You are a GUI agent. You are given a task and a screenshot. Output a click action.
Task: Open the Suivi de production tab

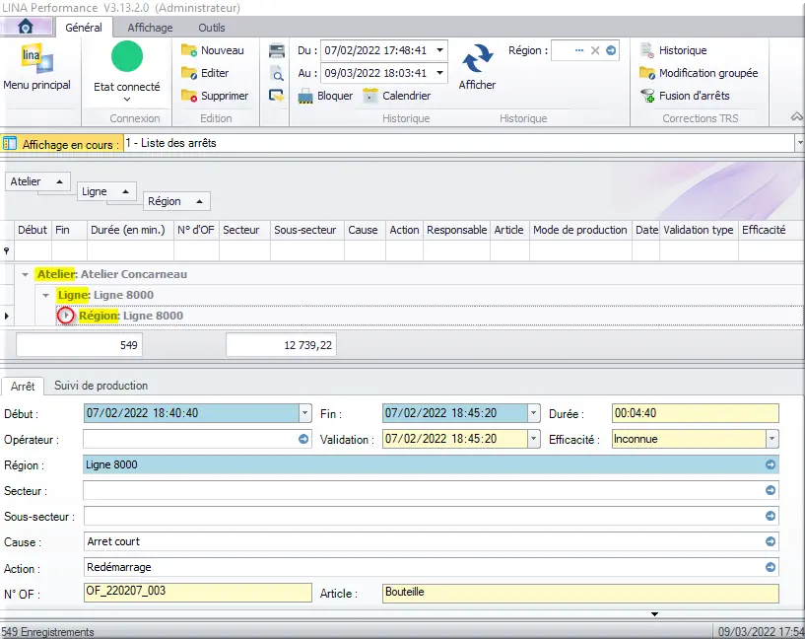click(101, 386)
